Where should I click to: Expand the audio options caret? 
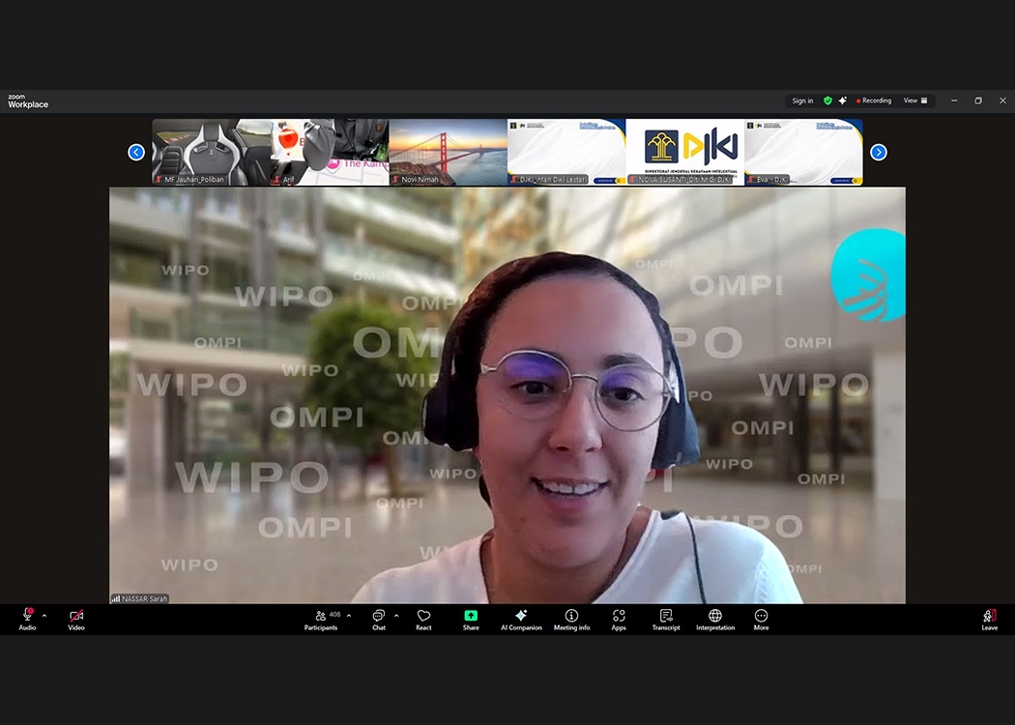44,615
